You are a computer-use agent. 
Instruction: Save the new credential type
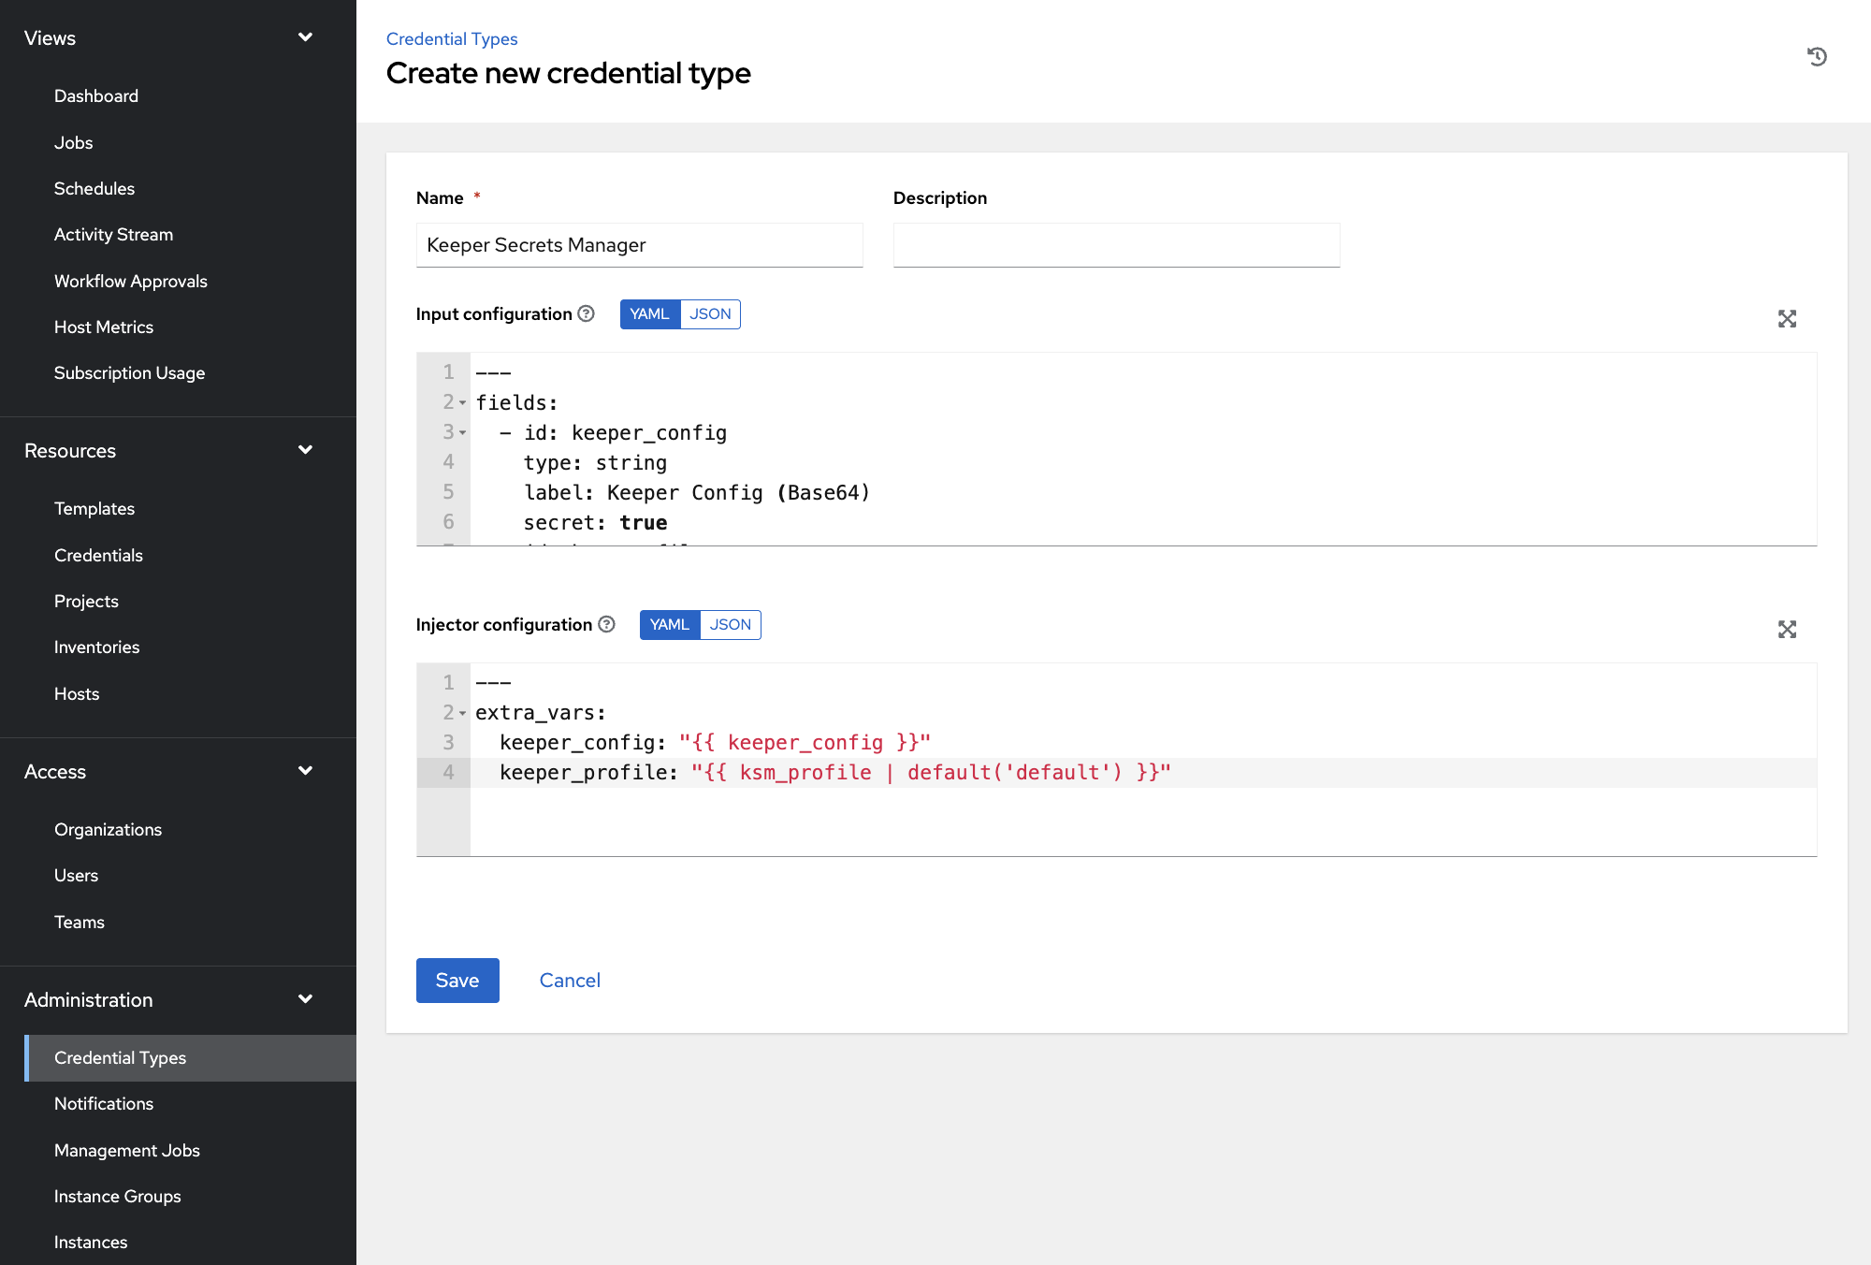(457, 981)
